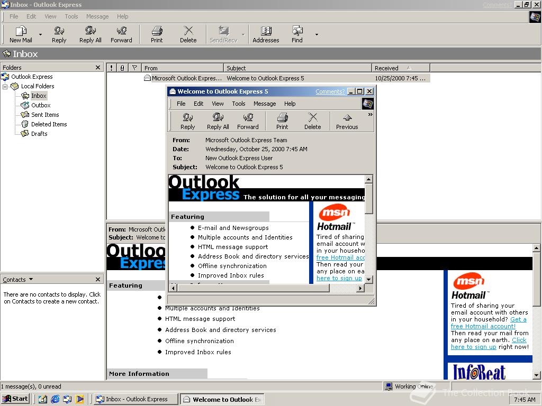Click 'here to sign up' link in message window
542x406 pixels.
click(x=339, y=278)
